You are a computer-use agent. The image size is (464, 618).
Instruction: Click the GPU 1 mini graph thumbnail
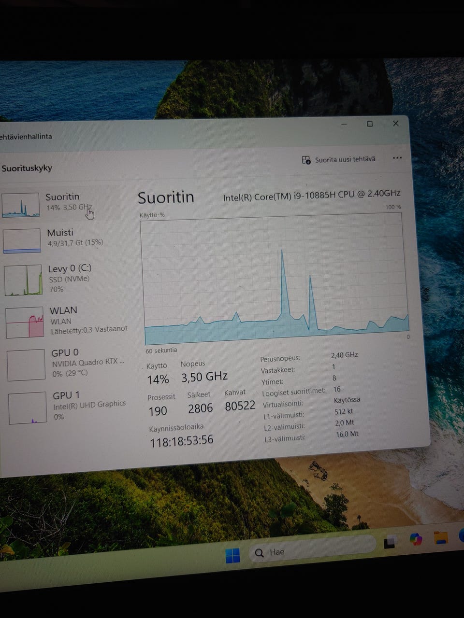[28, 408]
